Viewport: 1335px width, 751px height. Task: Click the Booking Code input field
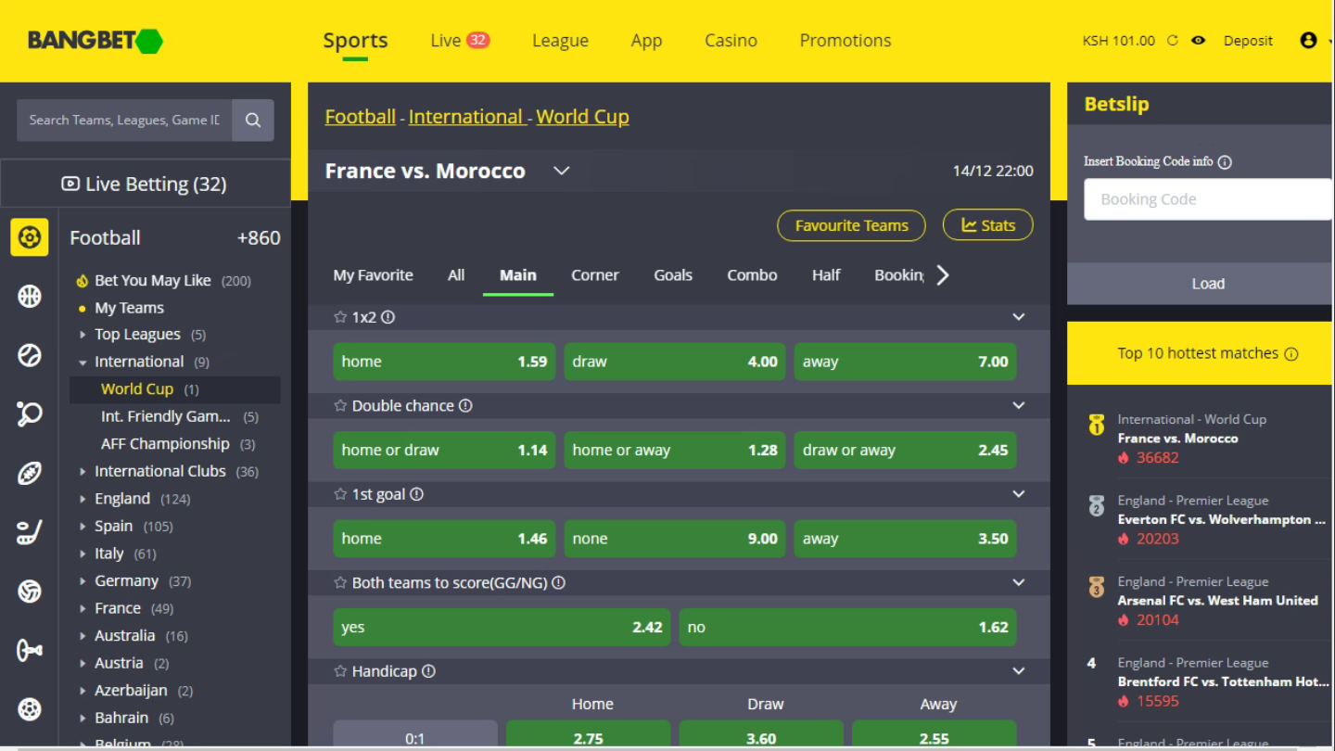1205,199
